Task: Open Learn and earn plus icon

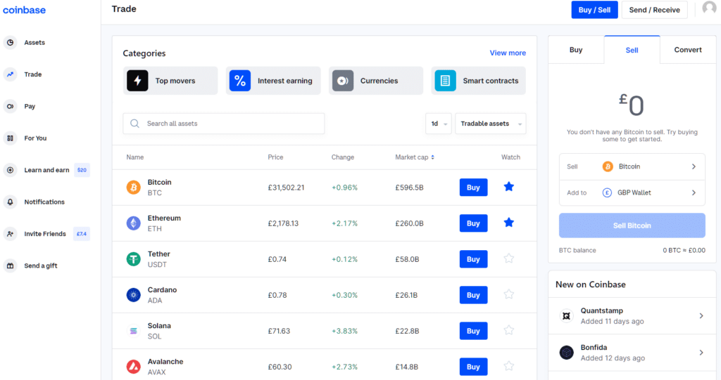Action: 10,170
